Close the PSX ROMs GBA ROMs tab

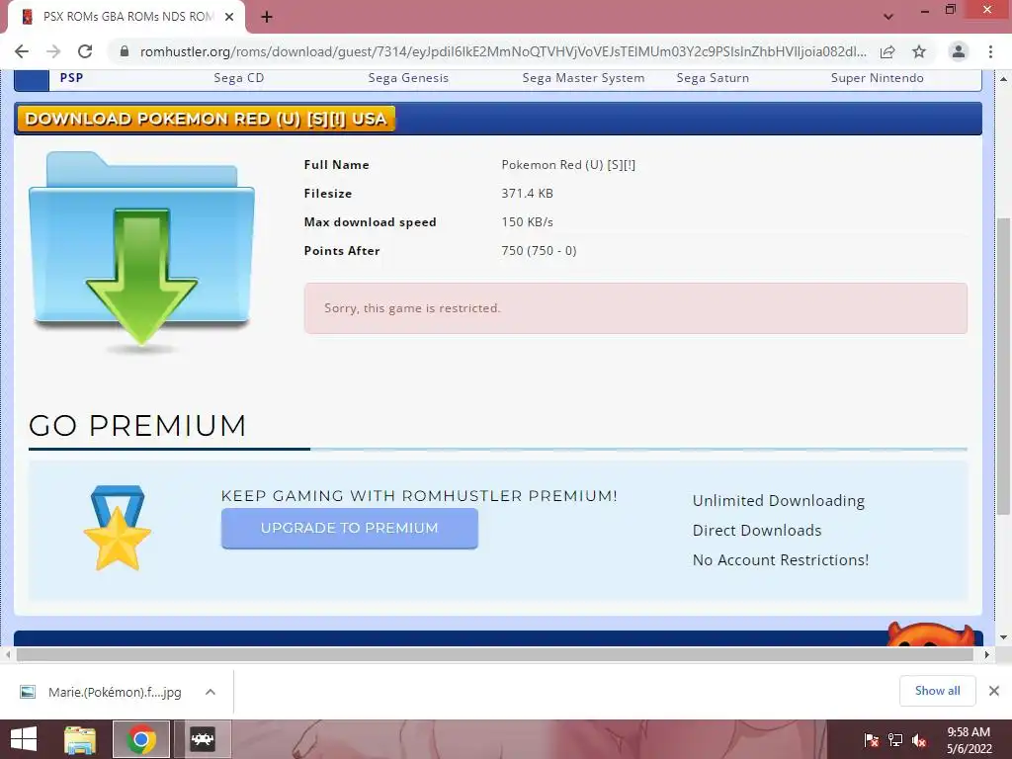pyautogui.click(x=229, y=17)
